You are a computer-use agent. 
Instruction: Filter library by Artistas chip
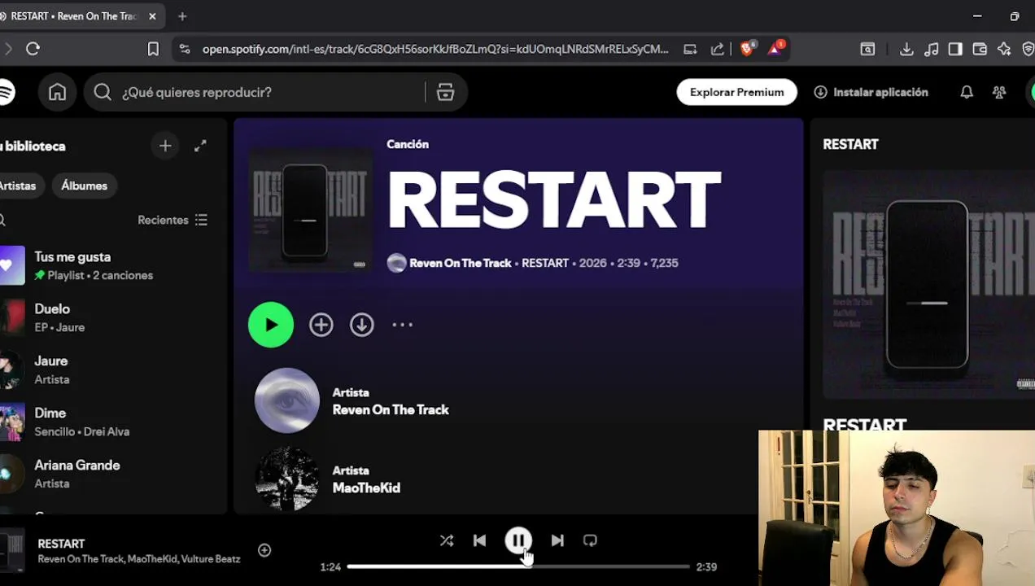[18, 186]
